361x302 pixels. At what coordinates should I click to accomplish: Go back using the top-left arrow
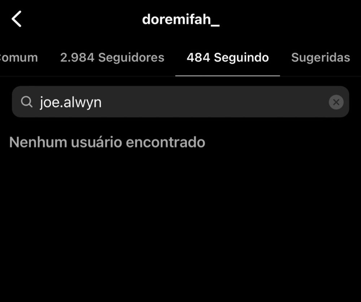pos(17,19)
